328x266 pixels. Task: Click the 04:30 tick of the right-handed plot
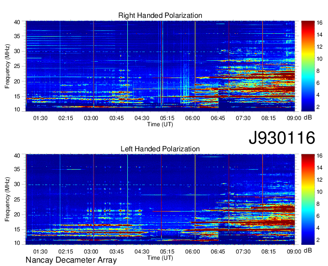[142, 118]
